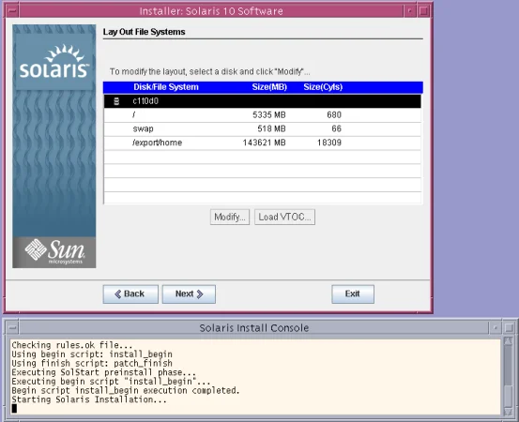
Task: Click the 680 cylinders value
Action: pyautogui.click(x=334, y=114)
